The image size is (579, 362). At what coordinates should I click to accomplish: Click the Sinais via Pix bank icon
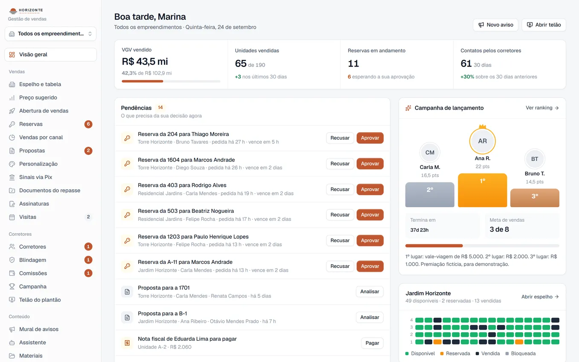12,177
